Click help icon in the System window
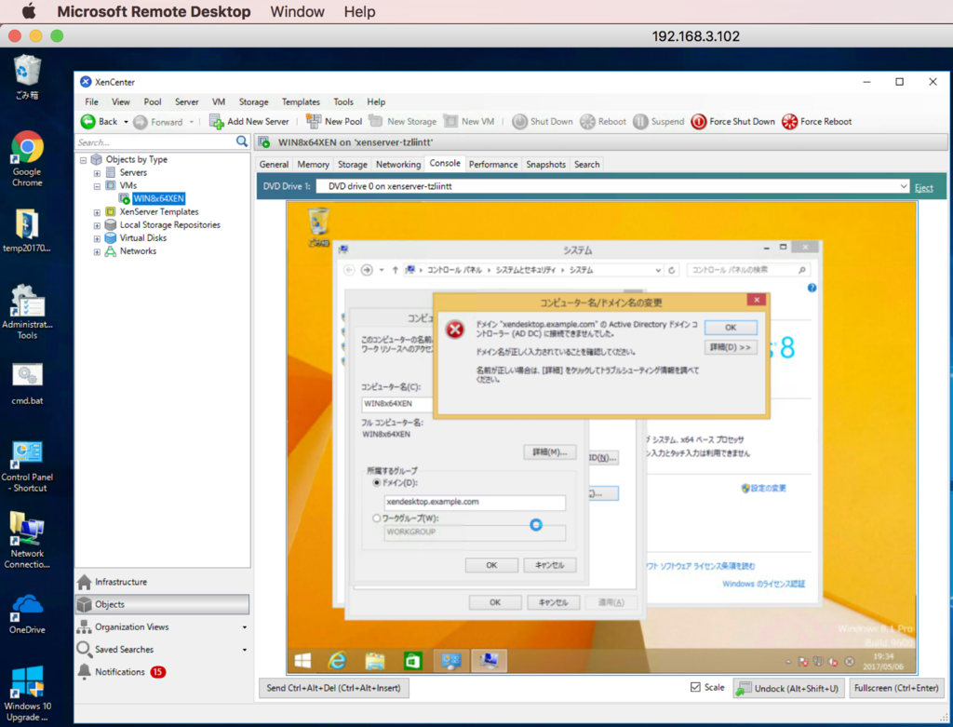Screen dimensions: 953x727 click(812, 289)
